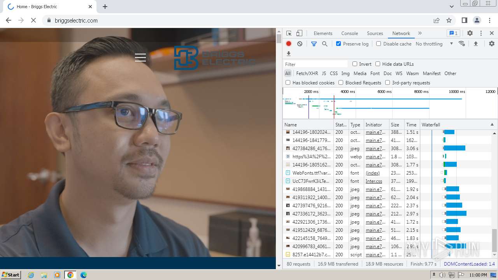498x280 pixels.
Task: Switch to the Elements tab
Action: pyautogui.click(x=323, y=33)
